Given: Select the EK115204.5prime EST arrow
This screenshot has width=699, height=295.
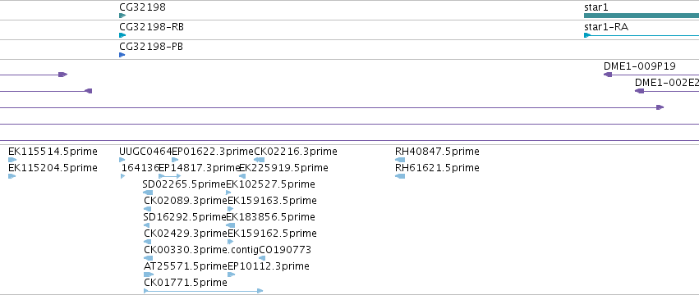Looking at the screenshot, I should pos(12,176).
